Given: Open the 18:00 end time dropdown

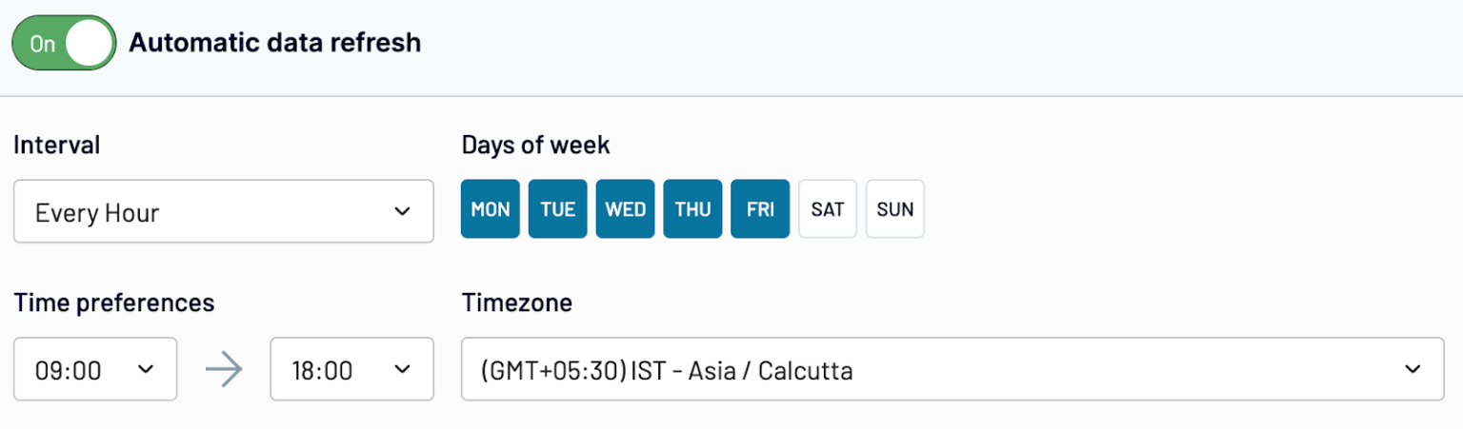Looking at the screenshot, I should (351, 369).
